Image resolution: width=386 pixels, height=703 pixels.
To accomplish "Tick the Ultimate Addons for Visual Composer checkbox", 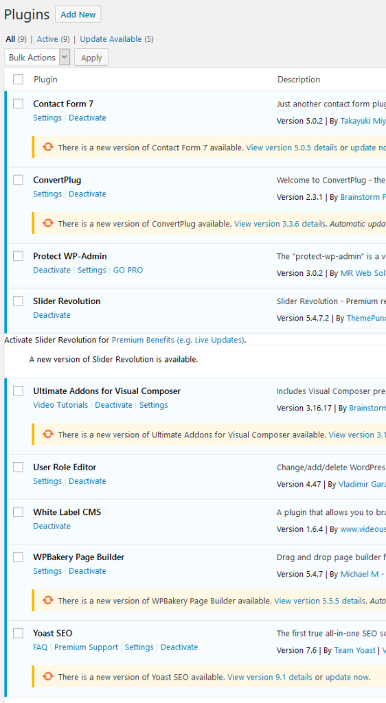I will click(18, 391).
